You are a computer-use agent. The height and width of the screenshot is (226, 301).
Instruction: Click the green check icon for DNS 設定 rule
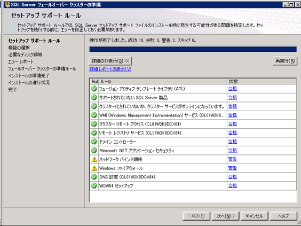click(94, 177)
